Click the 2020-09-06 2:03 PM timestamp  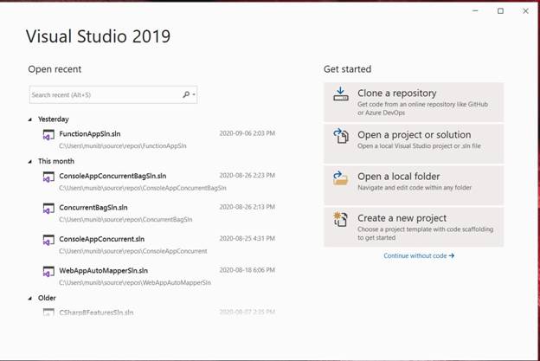pos(247,133)
